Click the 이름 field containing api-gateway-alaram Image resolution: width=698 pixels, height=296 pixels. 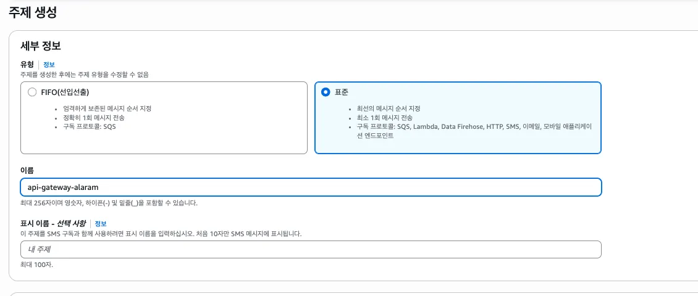(311, 187)
